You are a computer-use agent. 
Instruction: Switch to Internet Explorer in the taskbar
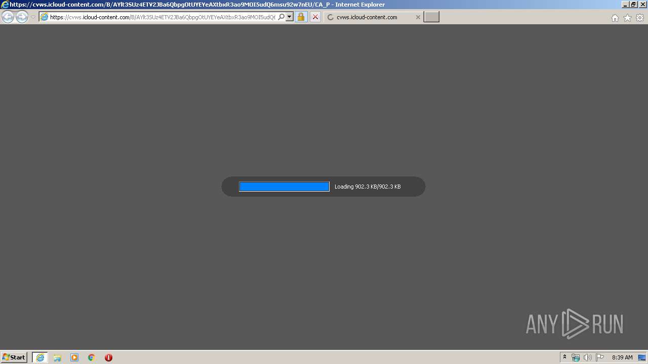(40, 357)
